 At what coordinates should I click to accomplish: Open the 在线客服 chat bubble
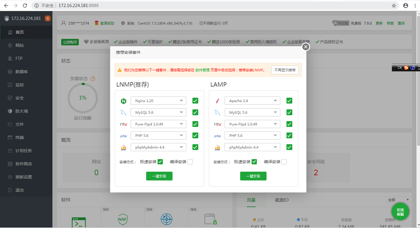pyautogui.click(x=400, y=212)
